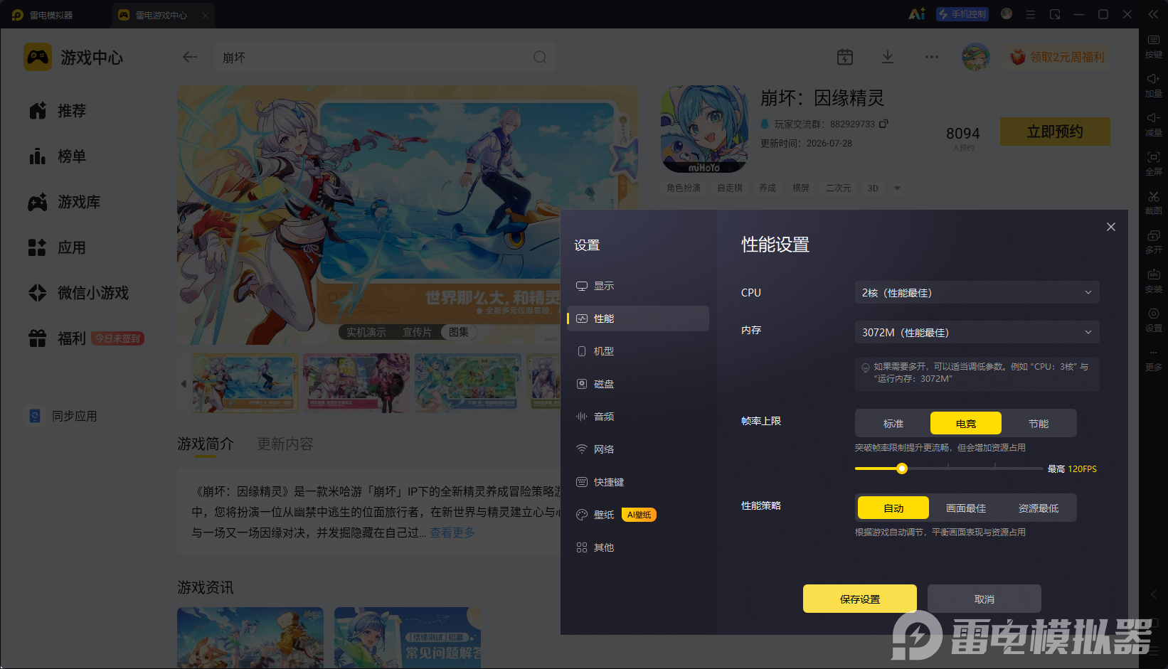
Task: Open the hamburger menu in the title bar
Action: click(x=1031, y=14)
